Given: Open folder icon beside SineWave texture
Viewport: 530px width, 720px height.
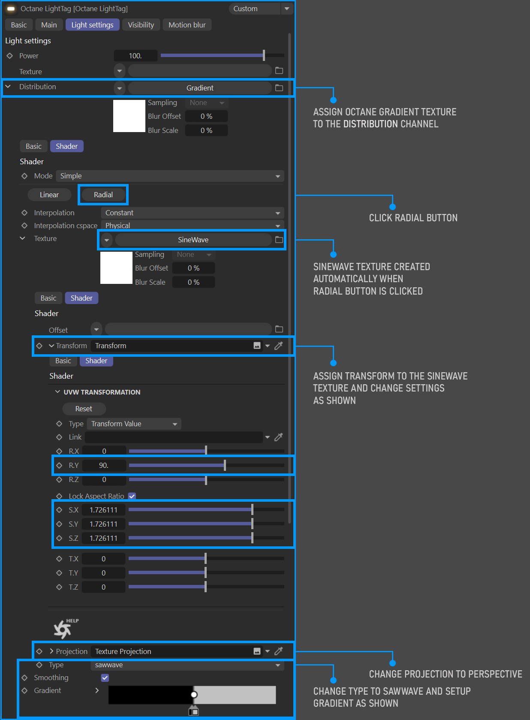Looking at the screenshot, I should 279,240.
